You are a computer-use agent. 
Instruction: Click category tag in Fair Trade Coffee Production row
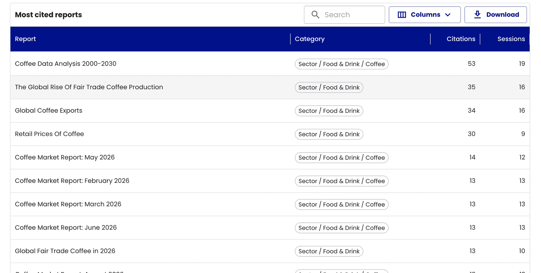(x=329, y=87)
